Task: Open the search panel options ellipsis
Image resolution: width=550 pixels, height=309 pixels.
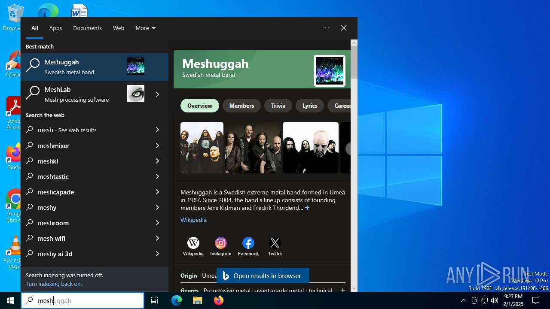Action: [x=326, y=28]
